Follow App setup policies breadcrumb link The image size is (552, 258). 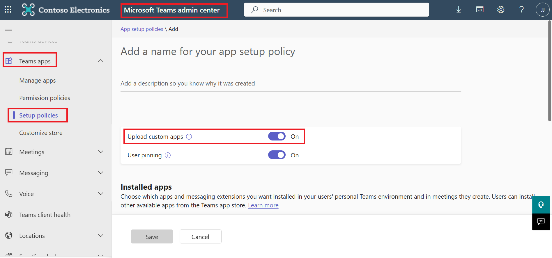[142, 29]
